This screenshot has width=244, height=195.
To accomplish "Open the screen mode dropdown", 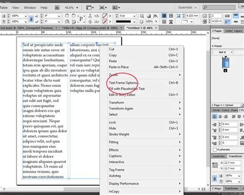I will [x=103, y=8].
